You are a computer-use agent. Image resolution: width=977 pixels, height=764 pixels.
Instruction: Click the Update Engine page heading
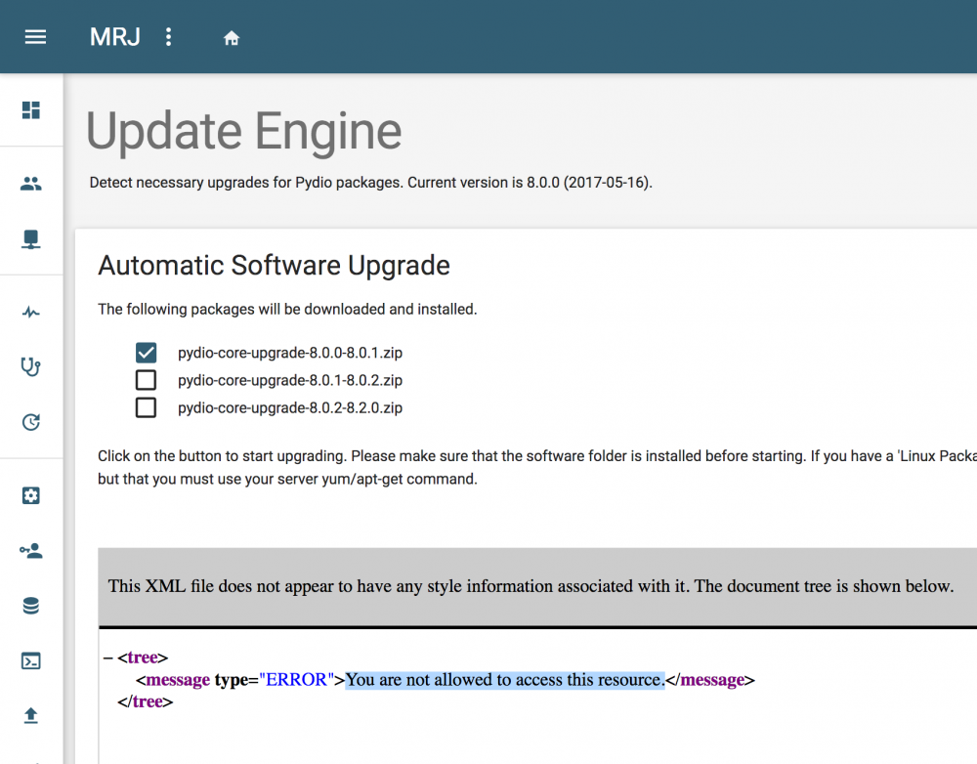click(x=243, y=131)
